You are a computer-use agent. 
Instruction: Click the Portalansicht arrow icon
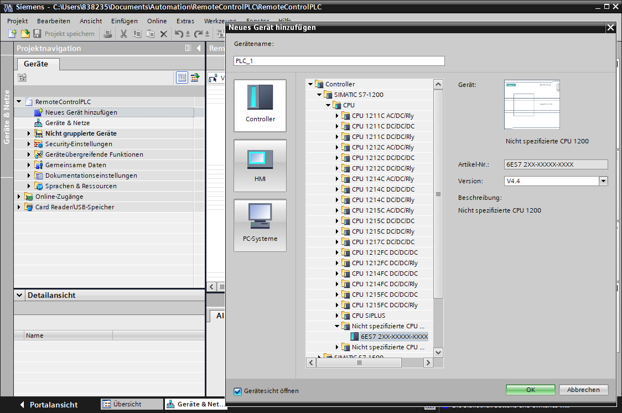(22, 405)
